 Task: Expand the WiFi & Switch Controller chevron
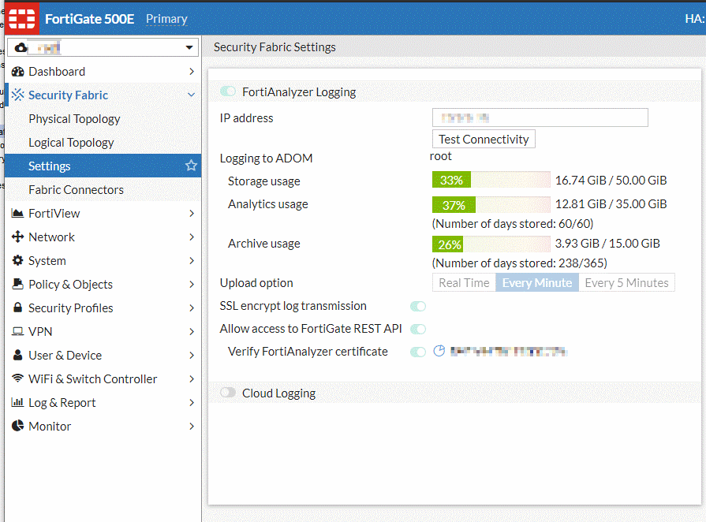[x=192, y=379]
